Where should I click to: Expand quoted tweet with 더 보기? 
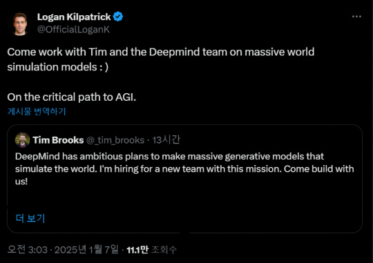[30, 218]
